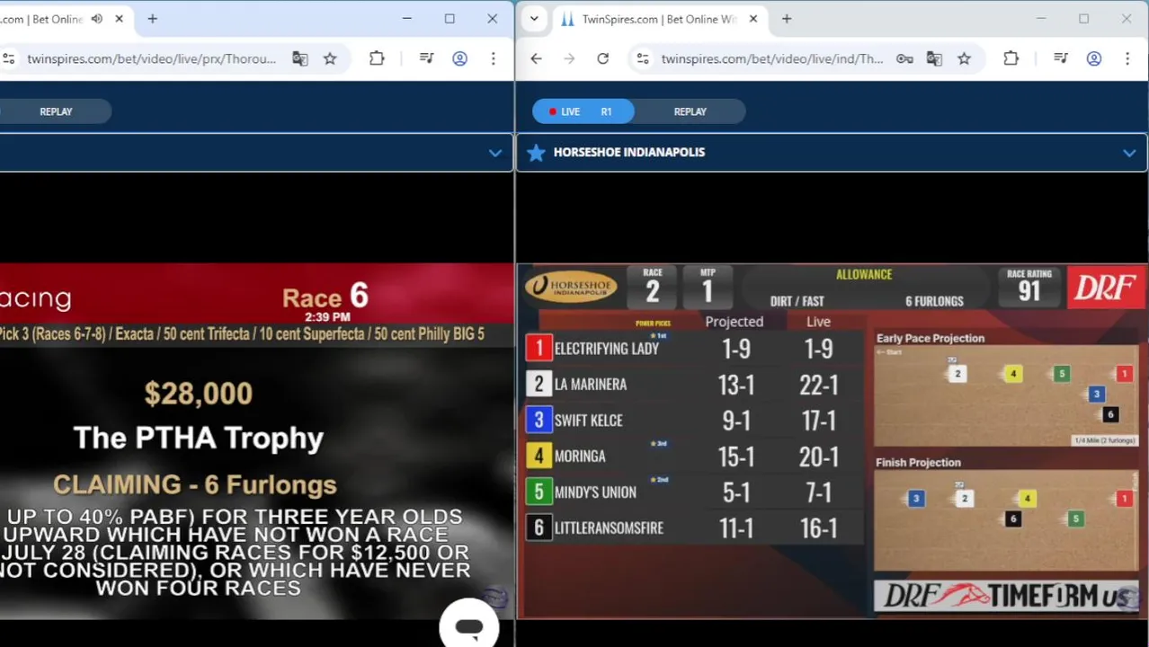
Task: Open extensions puzzle icon in right window
Action: [x=1011, y=59]
